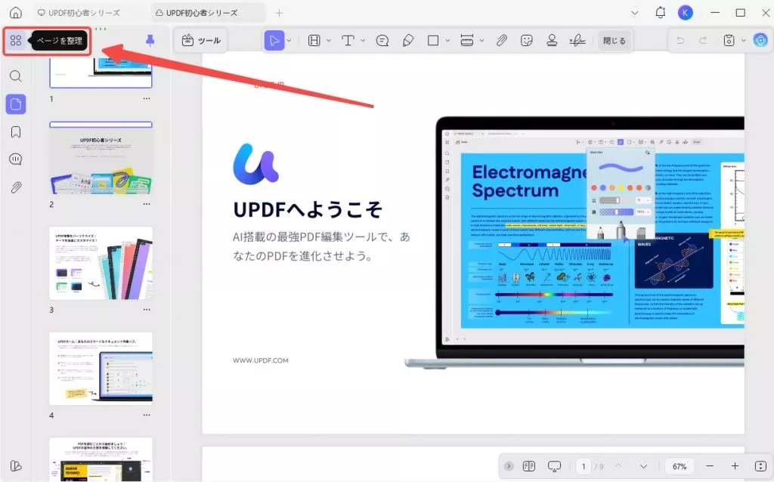Click the undo arrow

coord(680,41)
